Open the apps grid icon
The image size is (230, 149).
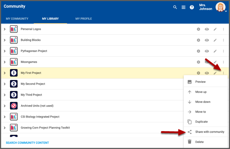click(183, 7)
